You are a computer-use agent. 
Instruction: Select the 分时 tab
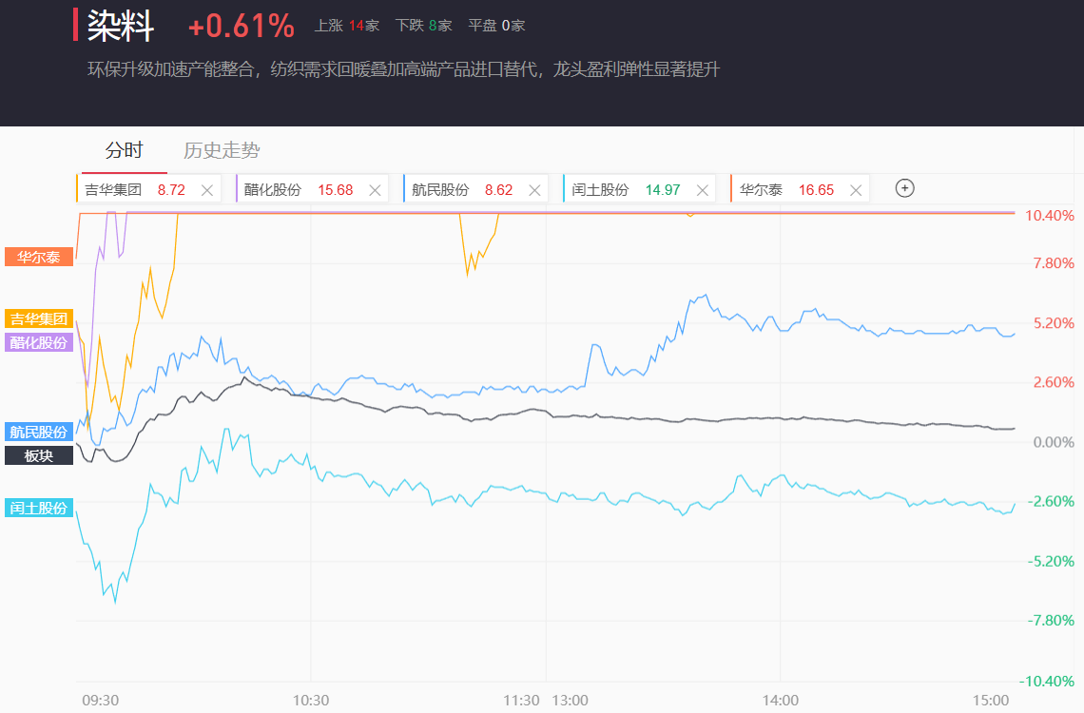[124, 150]
